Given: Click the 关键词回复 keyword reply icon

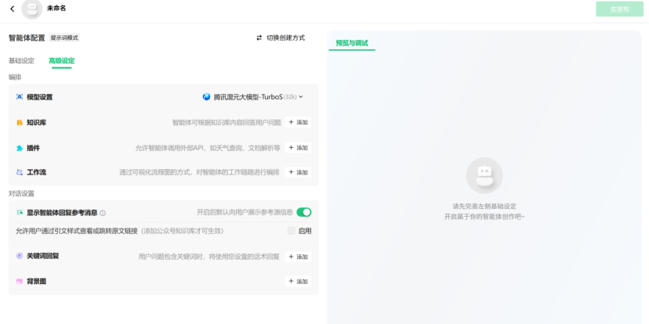Looking at the screenshot, I should click(x=20, y=256).
